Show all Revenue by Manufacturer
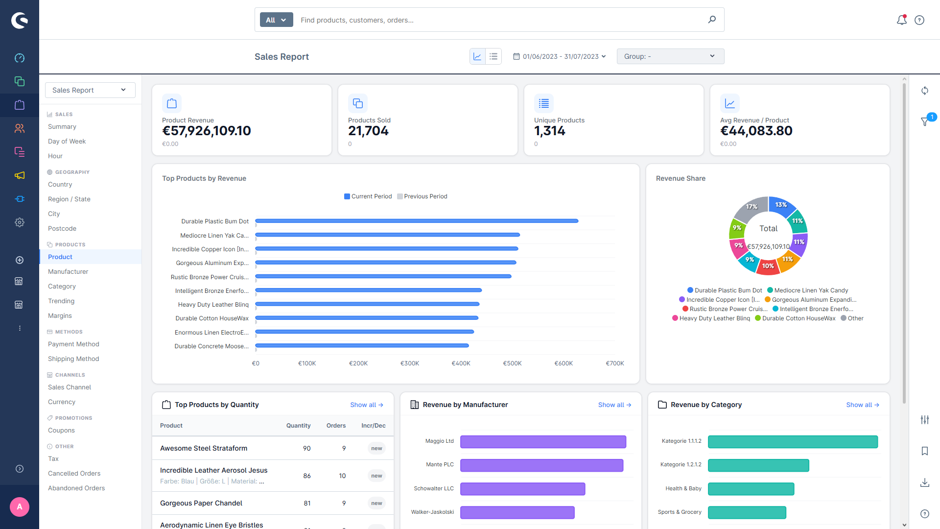 coord(615,405)
